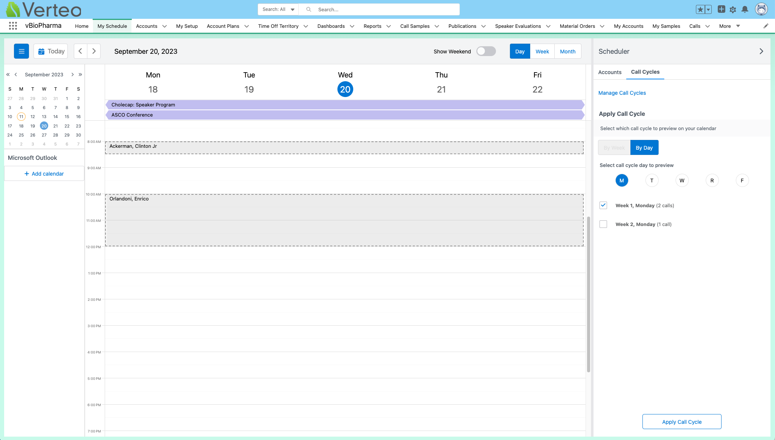This screenshot has width=775, height=440.
Task: Open the setup gear icon
Action: (x=733, y=9)
